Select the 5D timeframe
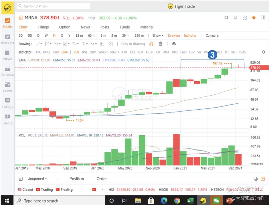 coord(30,36)
